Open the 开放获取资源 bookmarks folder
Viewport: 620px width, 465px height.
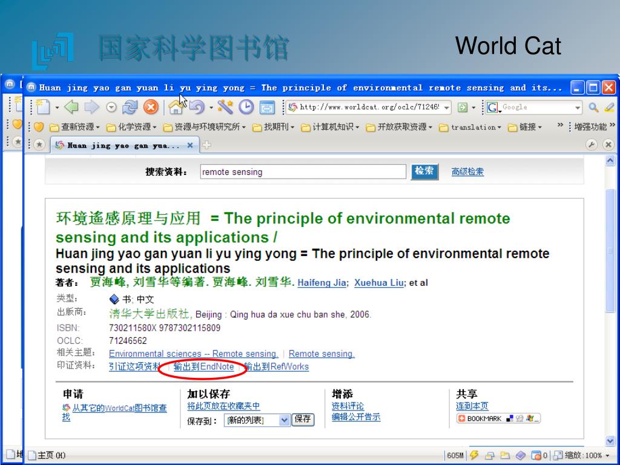pyautogui.click(x=399, y=127)
